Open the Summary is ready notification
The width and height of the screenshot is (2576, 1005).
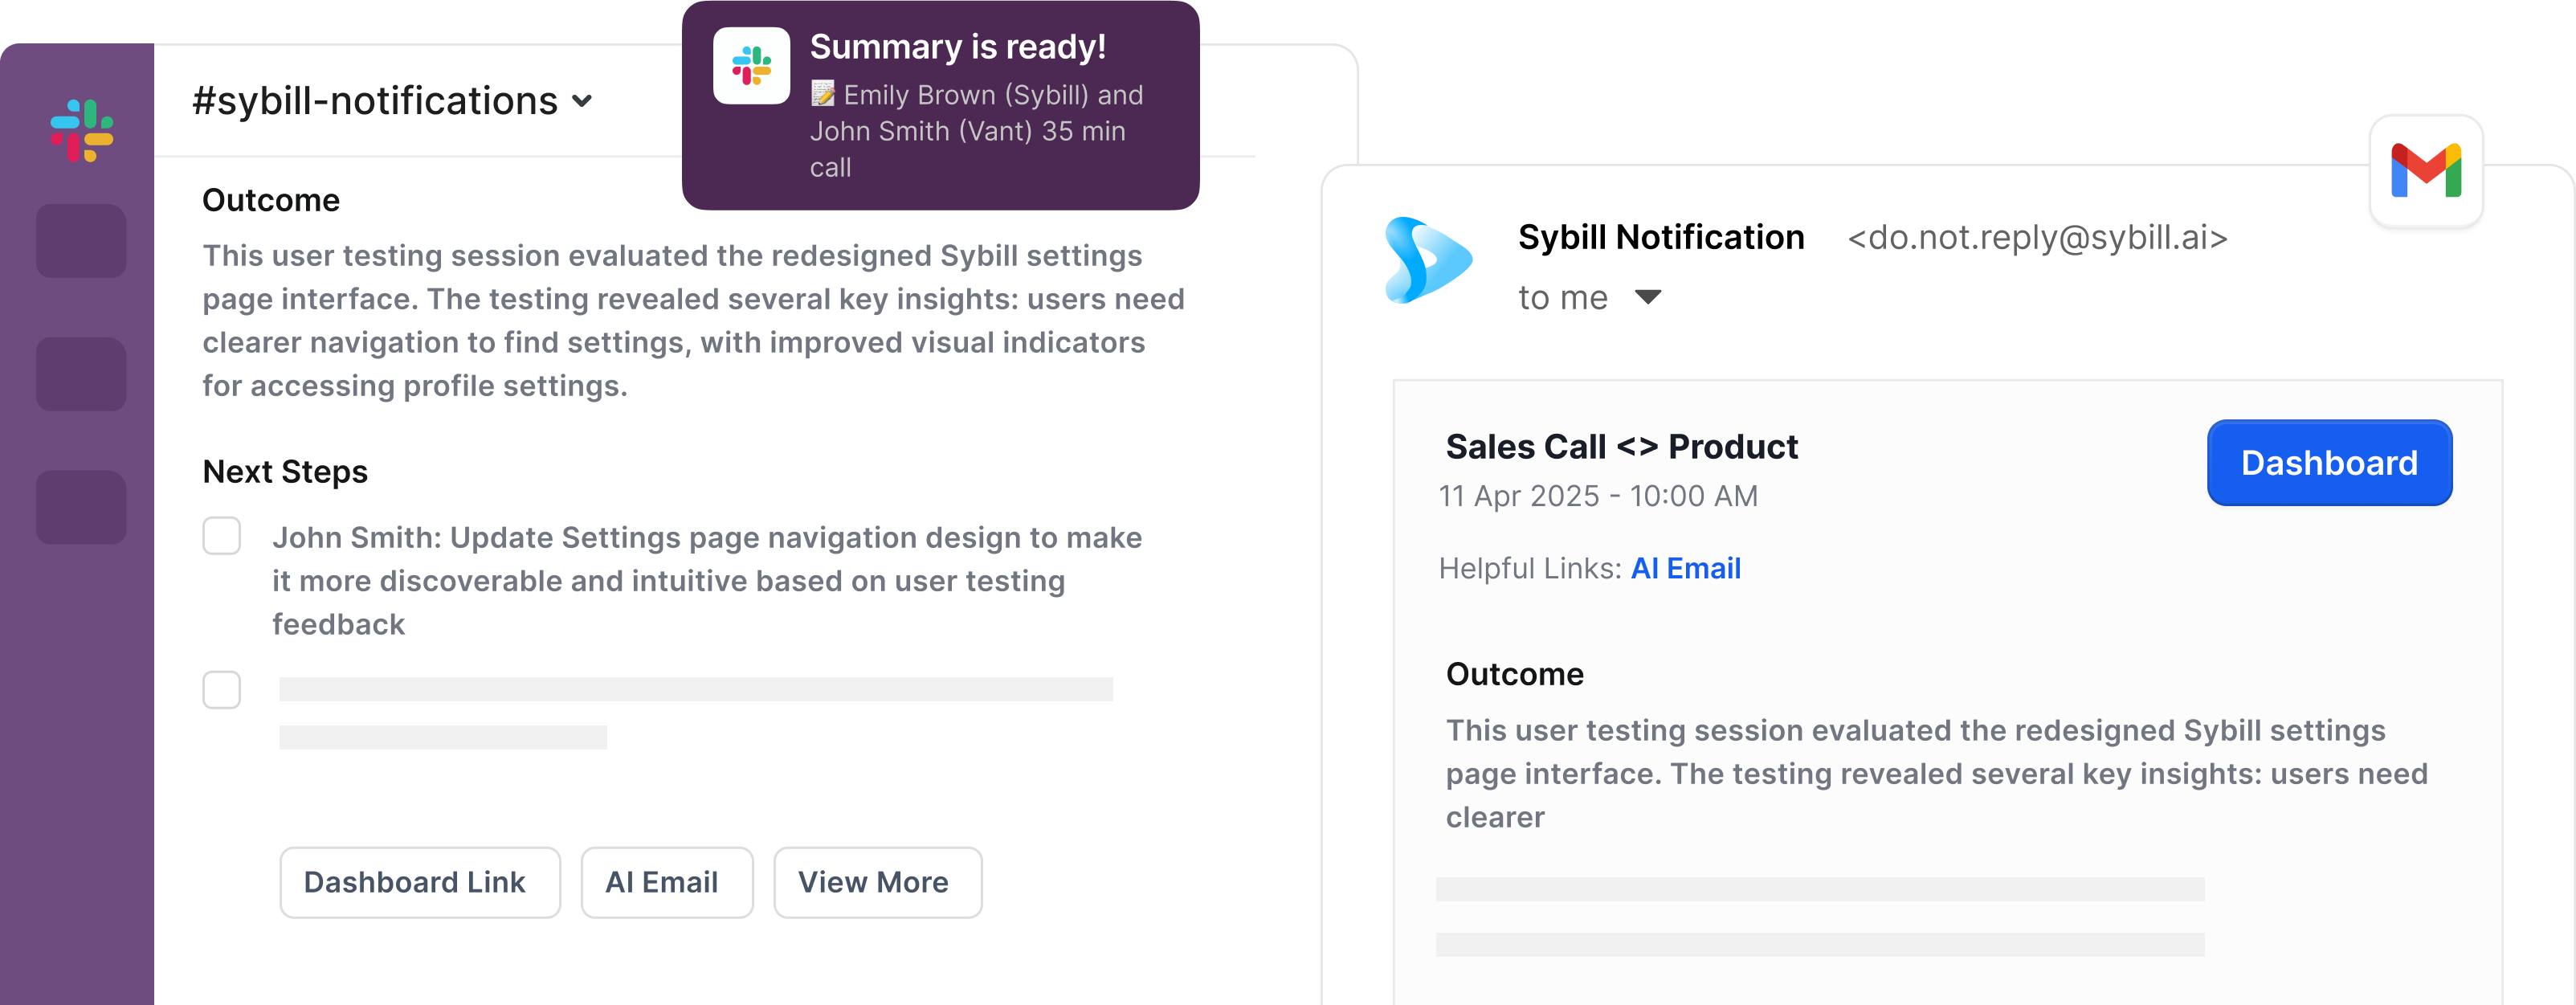coord(957,47)
